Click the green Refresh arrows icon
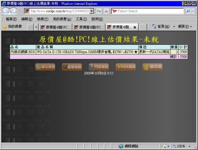The image size is (198, 150). 99,11
